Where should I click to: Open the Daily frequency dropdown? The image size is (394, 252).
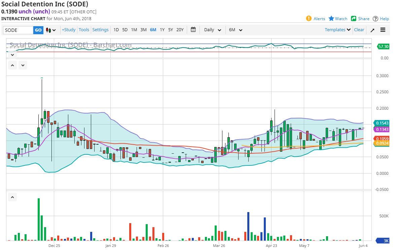point(213,30)
